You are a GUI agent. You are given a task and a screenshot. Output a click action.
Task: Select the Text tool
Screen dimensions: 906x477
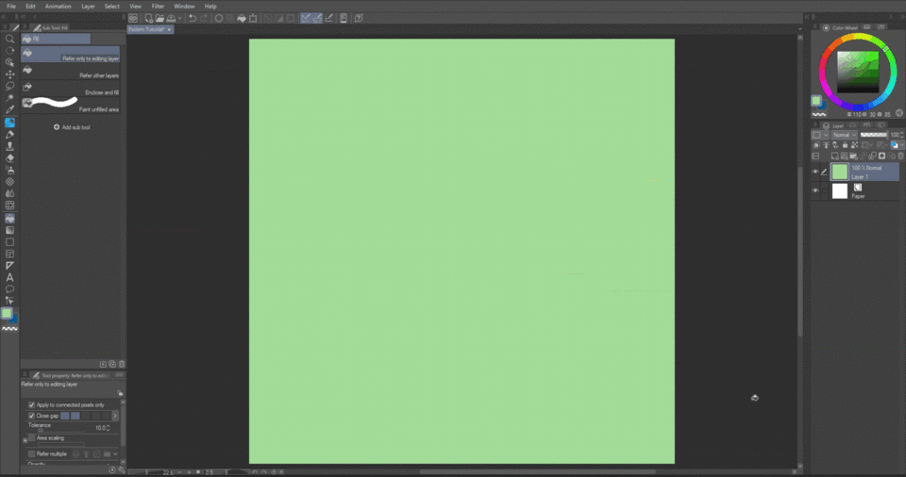click(x=9, y=277)
